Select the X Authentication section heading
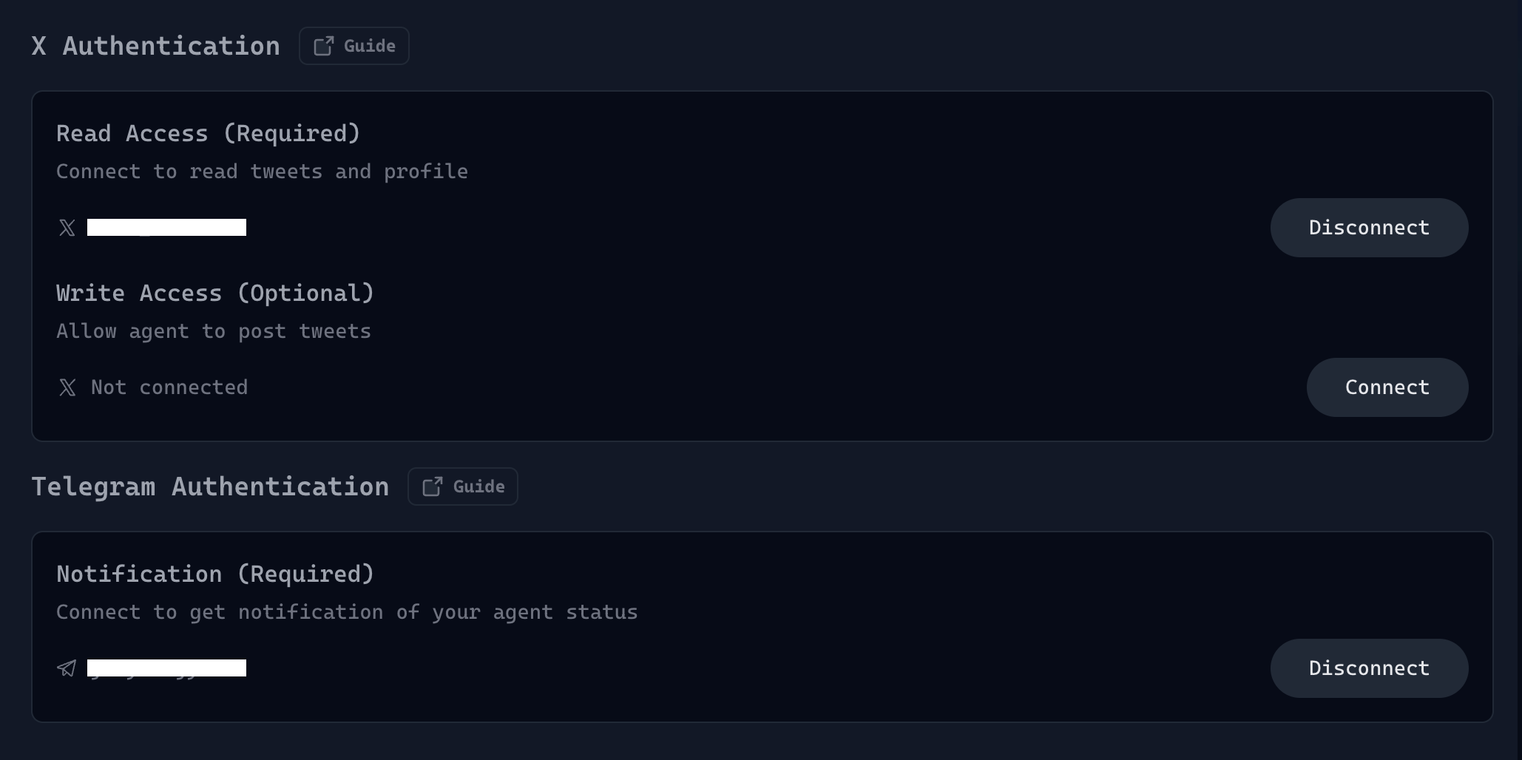This screenshot has height=760, width=1522. click(156, 46)
